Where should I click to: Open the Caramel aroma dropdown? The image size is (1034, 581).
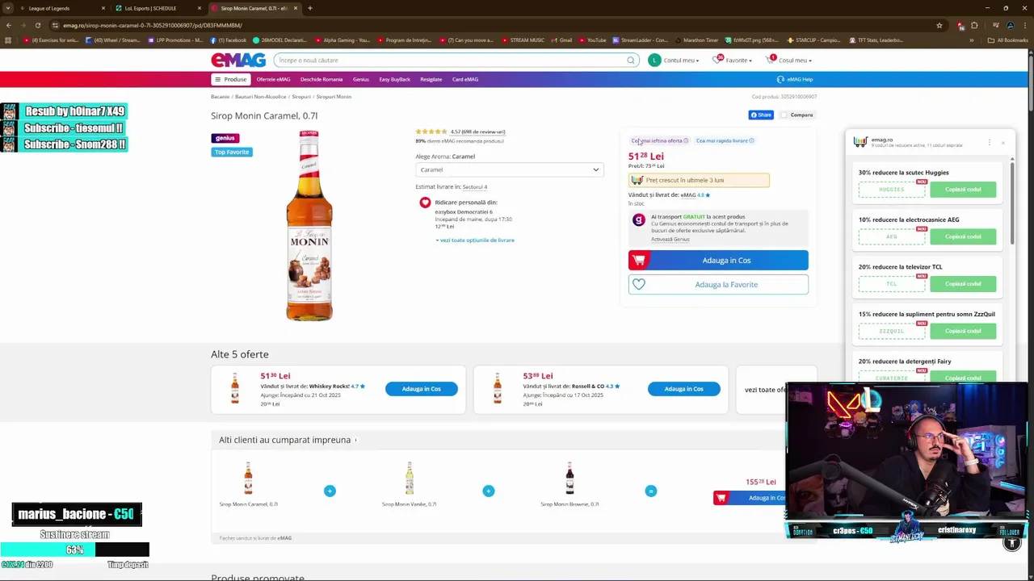click(509, 169)
